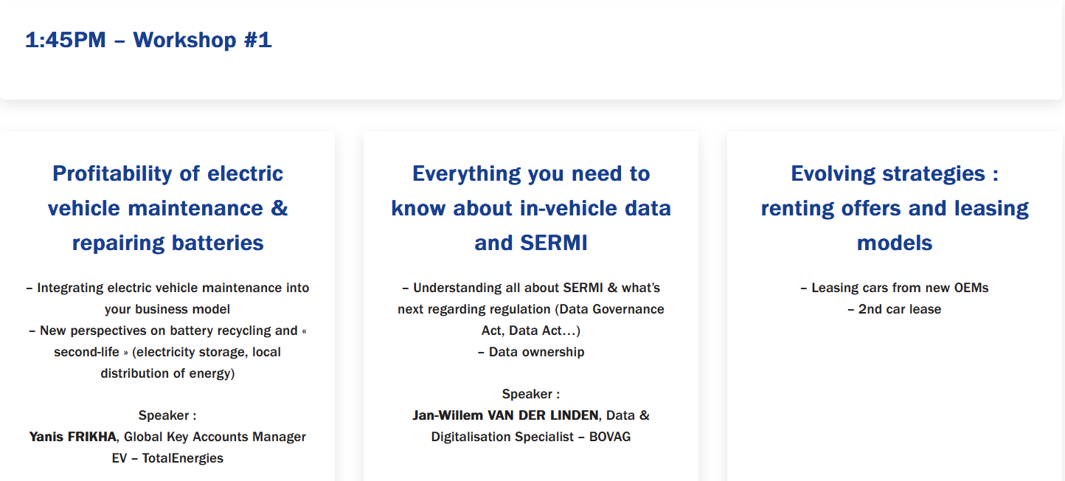1065x481 pixels.
Task: Click the battery recycling perspectives bullet
Action: pos(167,331)
